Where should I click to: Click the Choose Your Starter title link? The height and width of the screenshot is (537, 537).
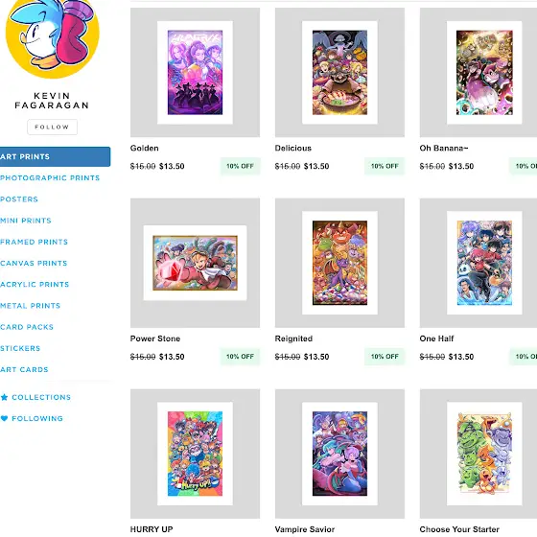point(459,529)
